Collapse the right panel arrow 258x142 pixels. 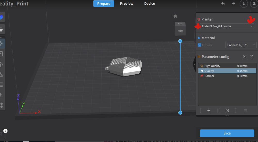click(194, 64)
